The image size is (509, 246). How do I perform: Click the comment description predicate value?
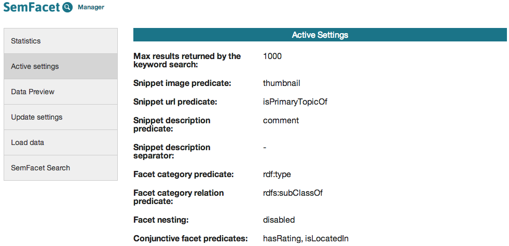click(281, 120)
